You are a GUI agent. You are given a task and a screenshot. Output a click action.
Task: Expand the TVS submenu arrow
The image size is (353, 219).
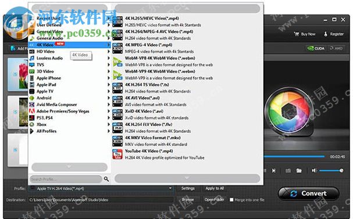(109, 65)
